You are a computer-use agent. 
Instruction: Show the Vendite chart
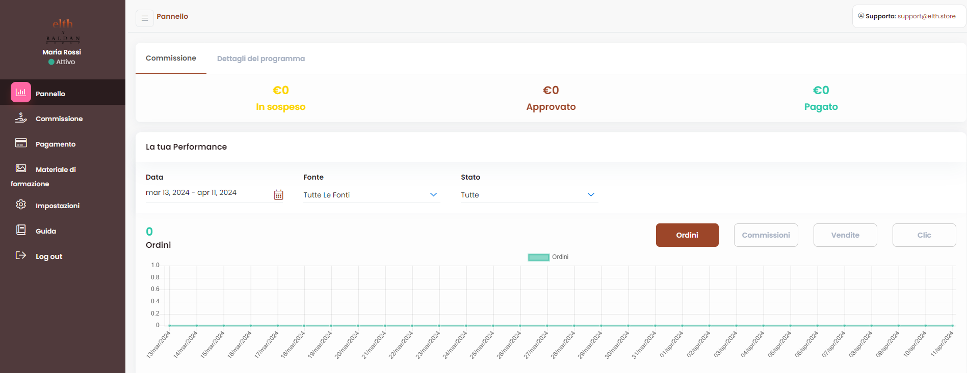pos(845,235)
